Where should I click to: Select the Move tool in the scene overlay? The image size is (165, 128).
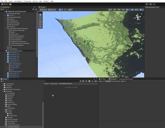point(40,17)
